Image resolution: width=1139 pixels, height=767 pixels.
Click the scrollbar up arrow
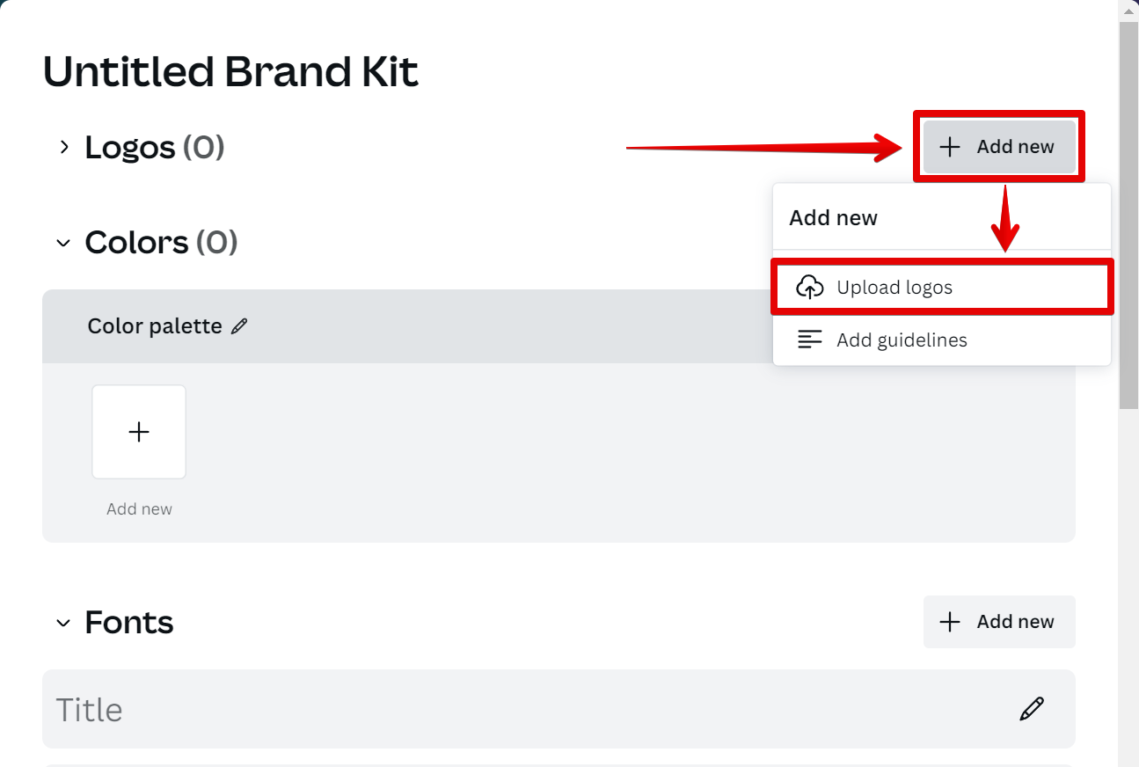(1128, 9)
